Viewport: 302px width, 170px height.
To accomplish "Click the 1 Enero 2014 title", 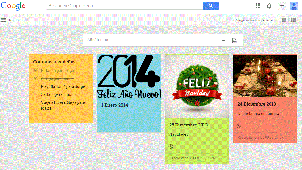I will coord(115,105).
